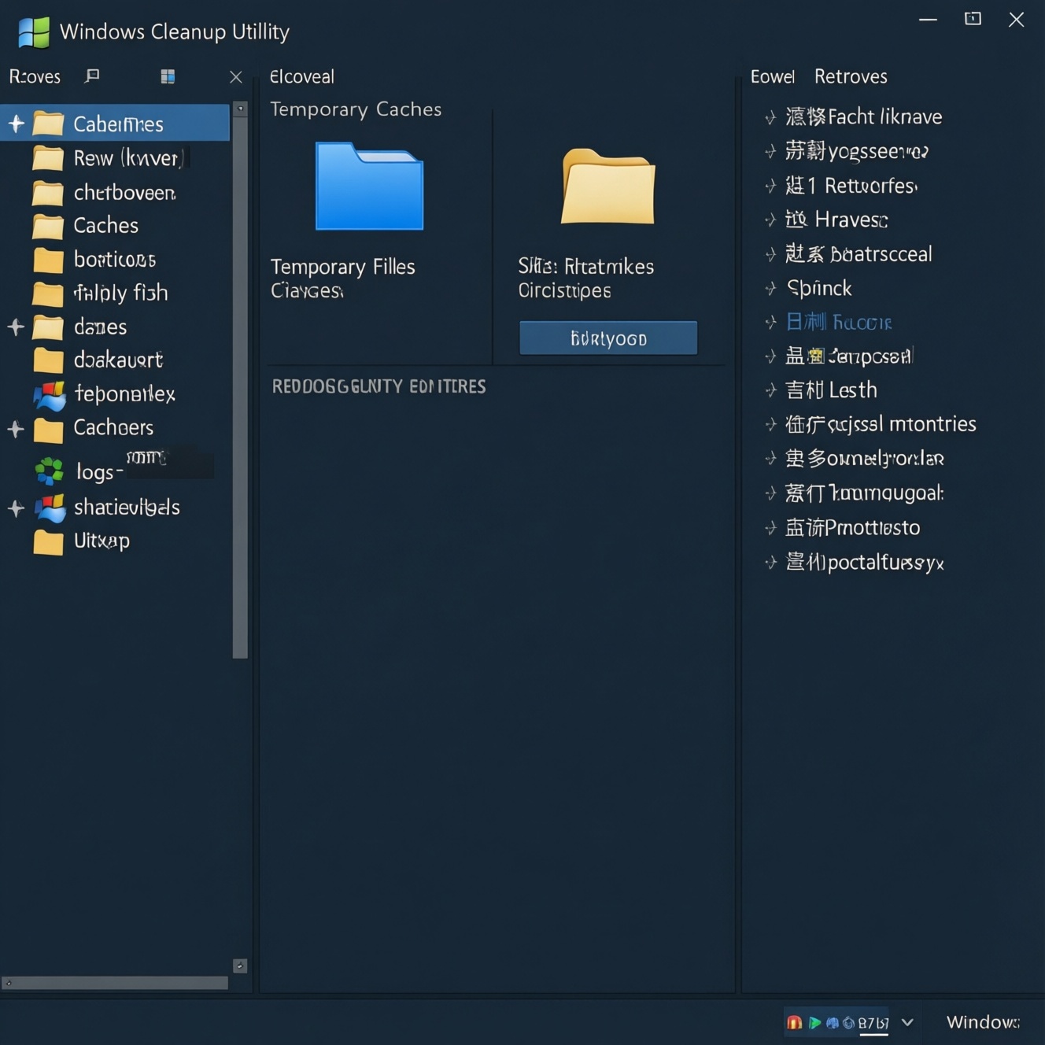Switch to the Rcoves tab

[35, 76]
